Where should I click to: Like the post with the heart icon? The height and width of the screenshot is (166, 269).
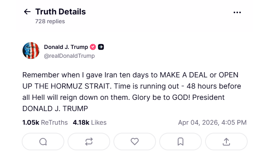pos(135,142)
